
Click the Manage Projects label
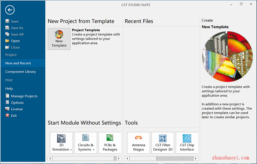24,96
